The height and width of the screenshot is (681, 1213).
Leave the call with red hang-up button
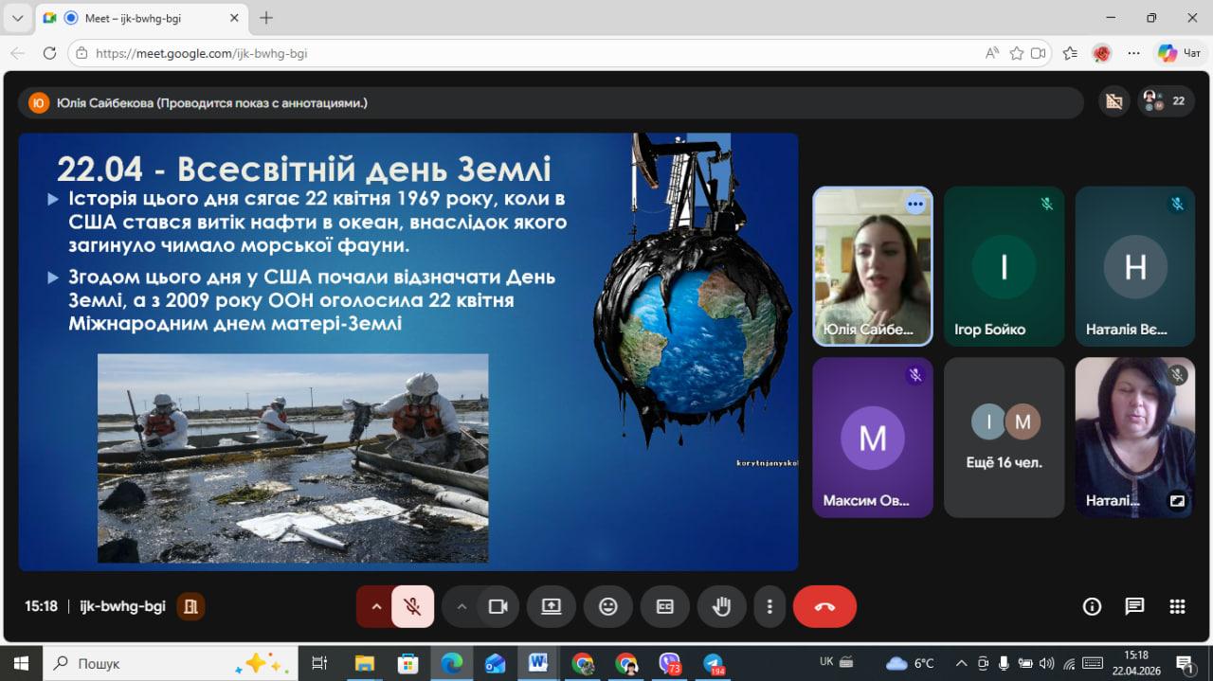pos(824,606)
